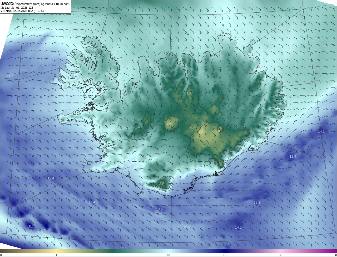Viewport: 337px width, 257px height.
Task: Click the IT: Lau. 31. 01. 2026 12Z line
Action: point(17,7)
